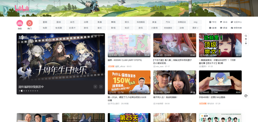Open the 手绘469张!还原EVA主题曲 title link
The height and width of the screenshot is (122, 258).
click(212, 97)
